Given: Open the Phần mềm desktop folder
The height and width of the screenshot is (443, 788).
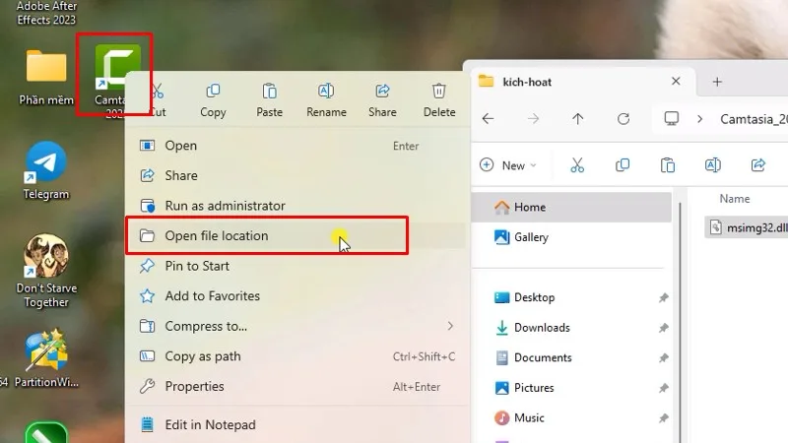Looking at the screenshot, I should pos(46,77).
